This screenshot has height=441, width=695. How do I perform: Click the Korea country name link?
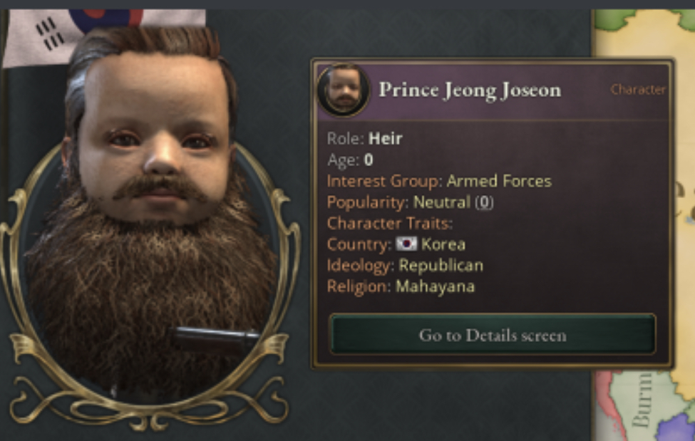pos(443,244)
